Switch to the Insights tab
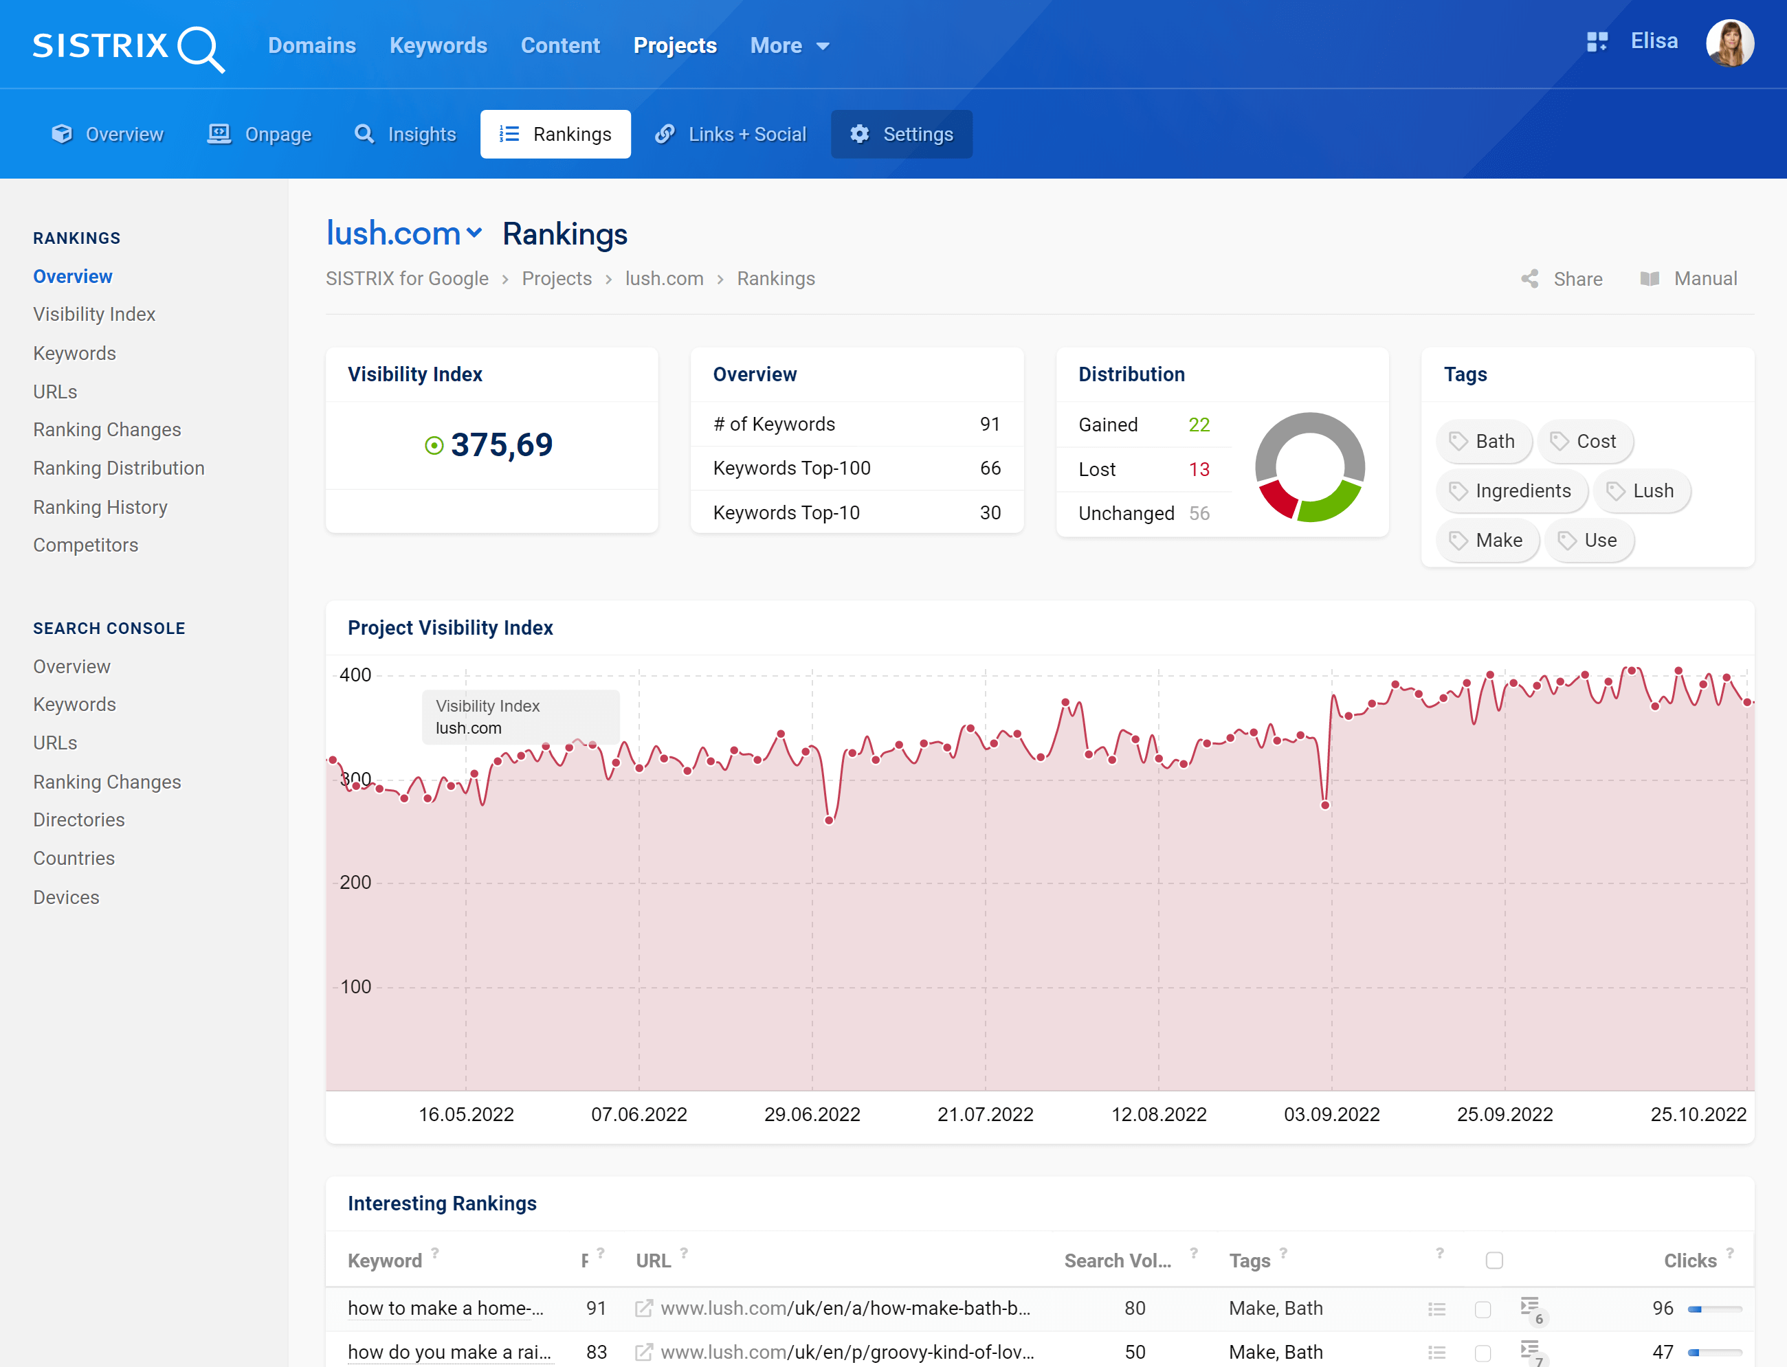The image size is (1787, 1367). pos(406,134)
